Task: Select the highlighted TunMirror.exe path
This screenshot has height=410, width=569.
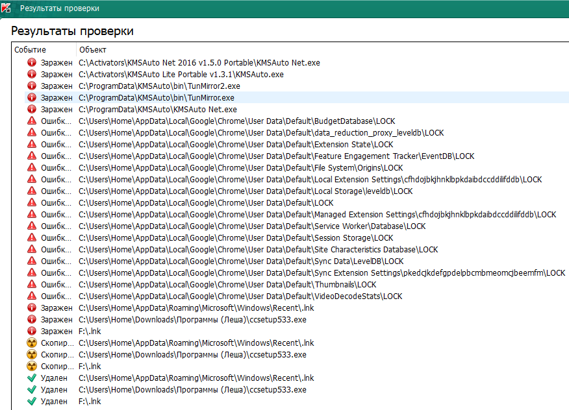Action: (157, 98)
